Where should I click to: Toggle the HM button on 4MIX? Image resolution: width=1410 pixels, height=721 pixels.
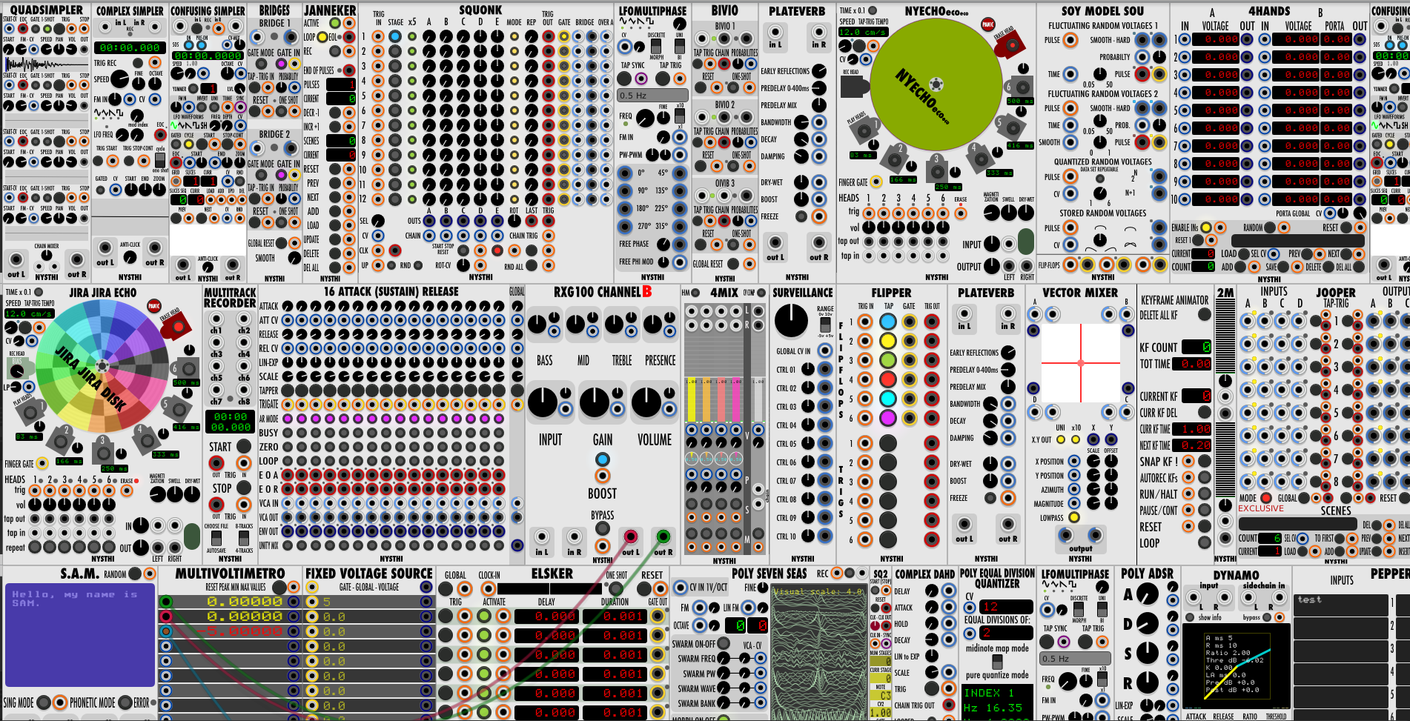pyautogui.click(x=695, y=293)
